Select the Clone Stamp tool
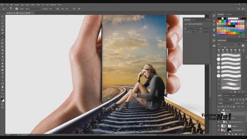The image size is (247, 139). [2, 50]
